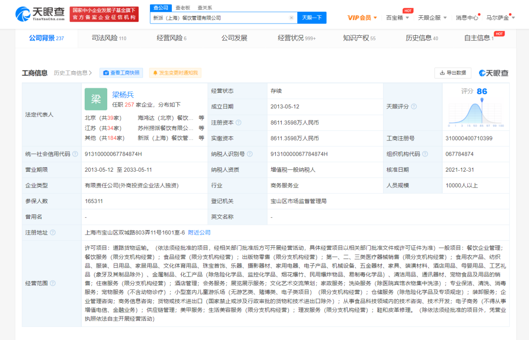Viewport: 529px width, 340px height.
Task: Select the 查公司 search tab
Action: click(x=161, y=8)
